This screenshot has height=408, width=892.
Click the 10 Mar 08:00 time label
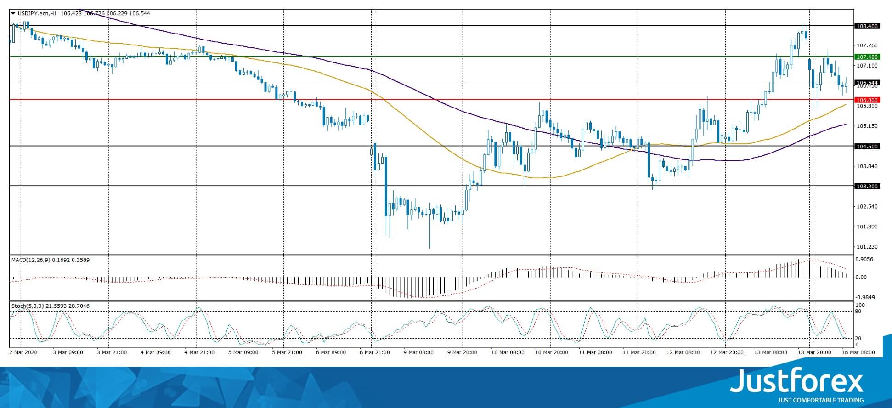click(508, 352)
